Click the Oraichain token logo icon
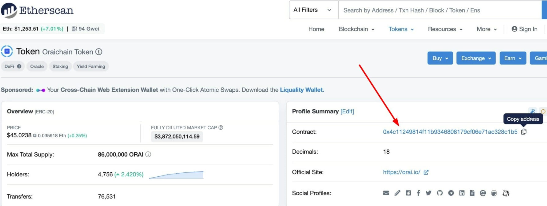The image size is (547, 206). pyautogui.click(x=7, y=51)
